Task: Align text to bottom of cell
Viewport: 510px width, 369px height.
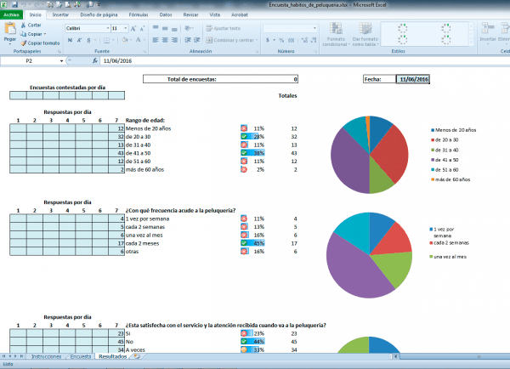Action: [174, 28]
